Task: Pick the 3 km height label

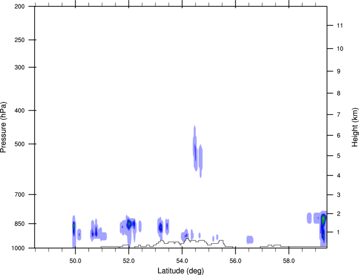Action: point(338,195)
